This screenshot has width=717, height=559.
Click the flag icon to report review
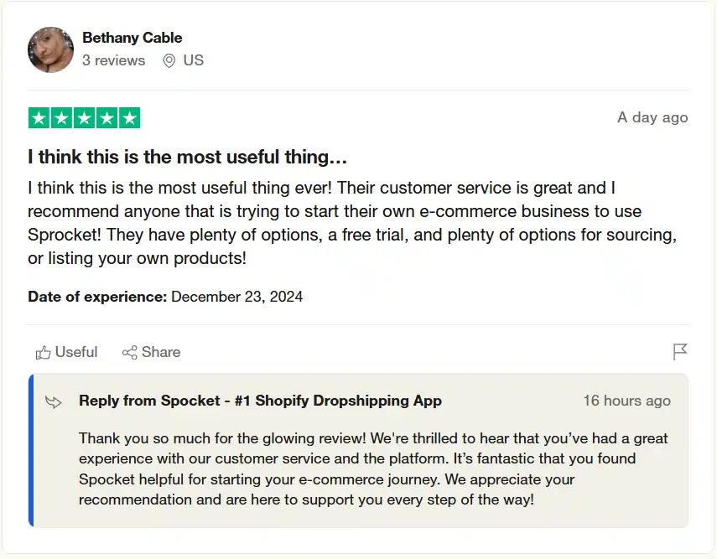point(680,352)
